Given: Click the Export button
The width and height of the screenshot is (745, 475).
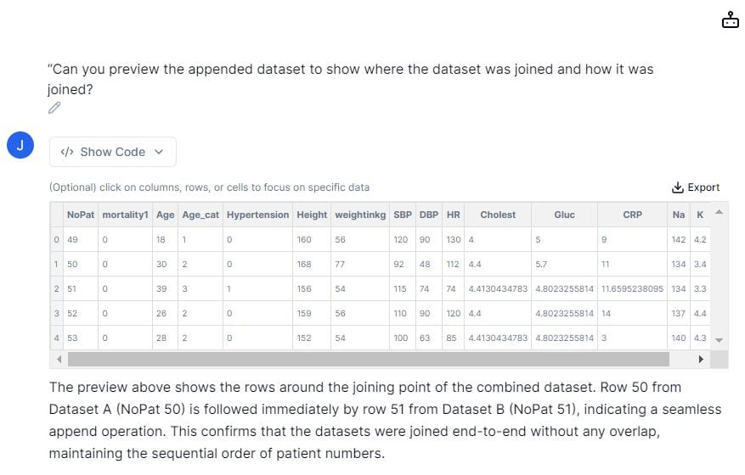Looking at the screenshot, I should tap(696, 187).
